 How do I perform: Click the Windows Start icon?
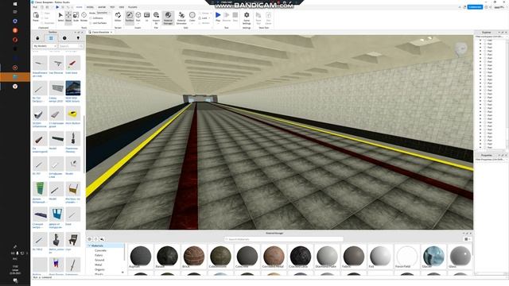[15, 4]
